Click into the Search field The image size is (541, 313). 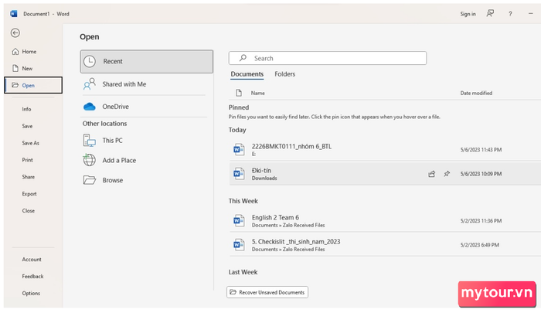pyautogui.click(x=328, y=58)
